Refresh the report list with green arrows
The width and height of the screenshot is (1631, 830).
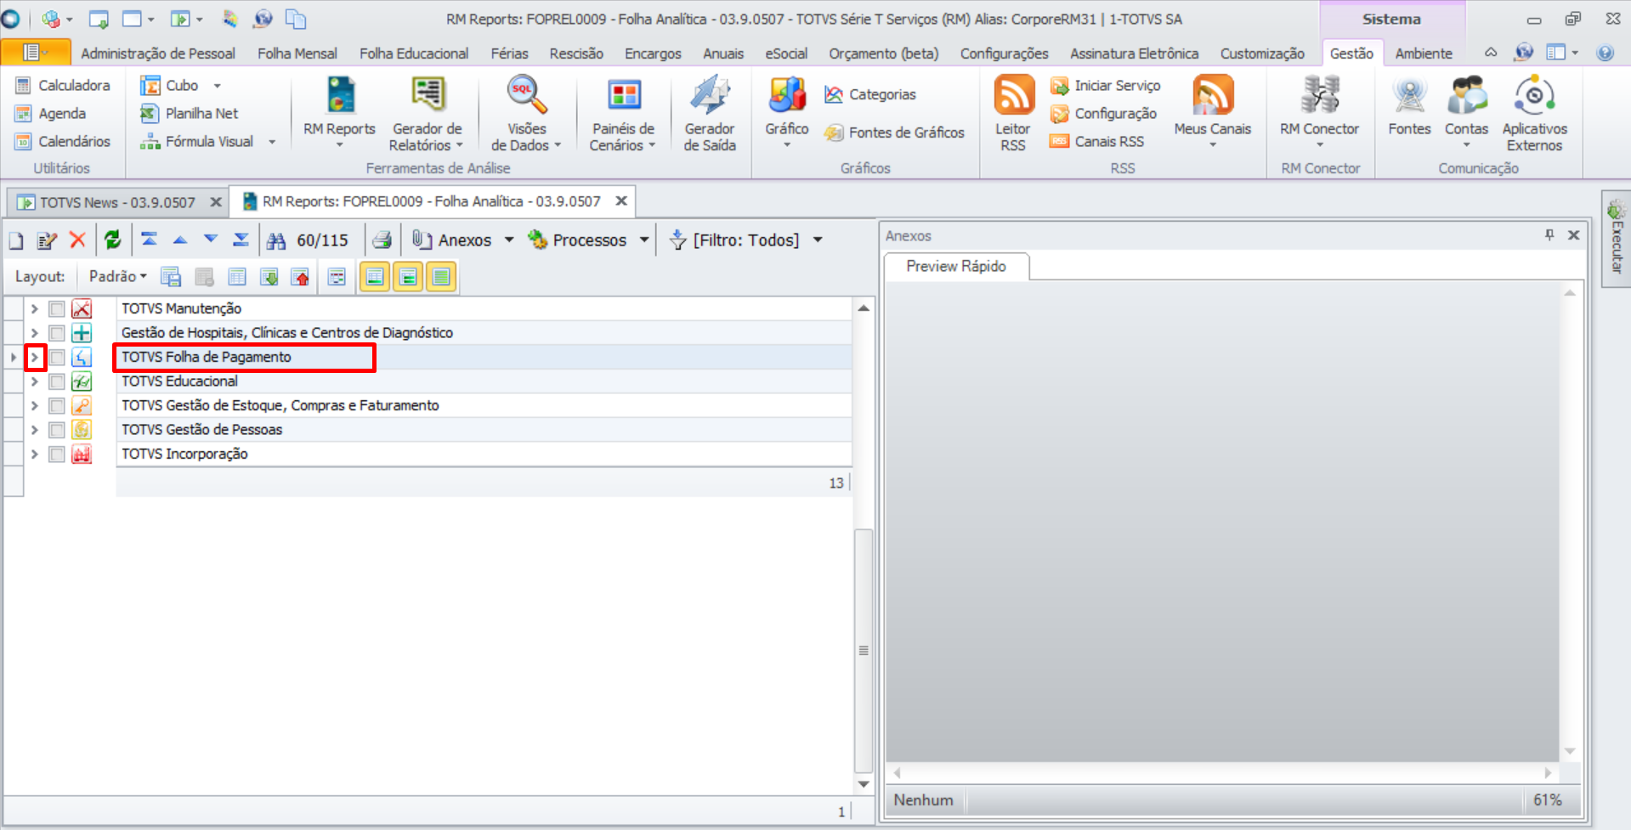[113, 240]
